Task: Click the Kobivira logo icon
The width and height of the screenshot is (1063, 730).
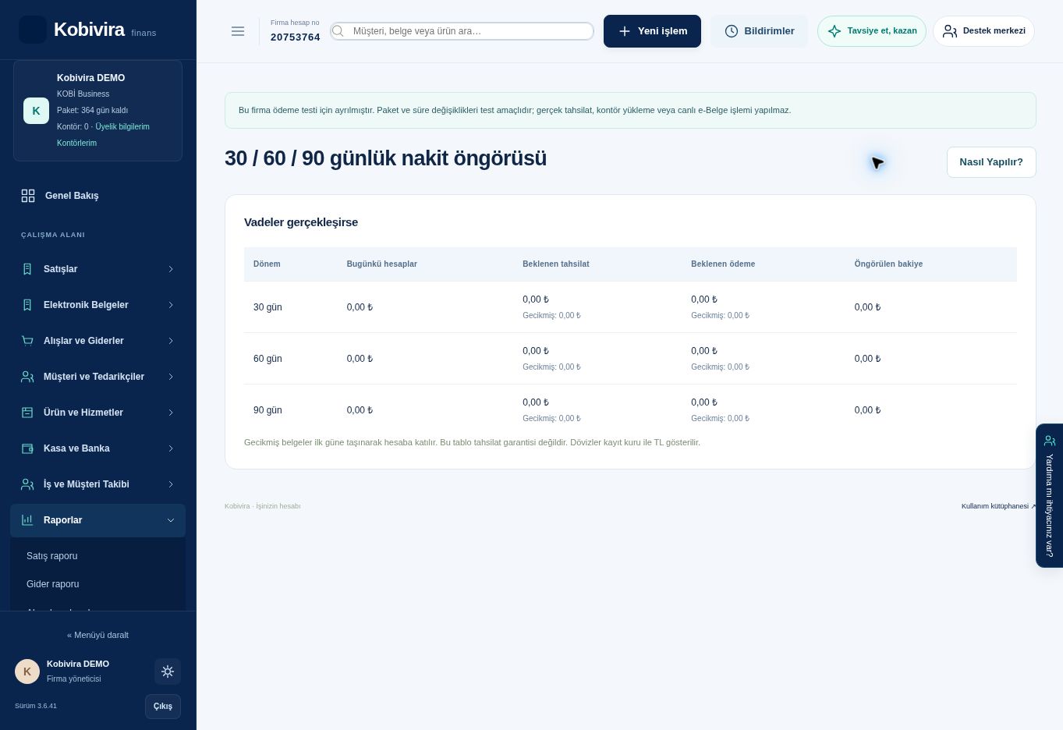Action: click(33, 30)
